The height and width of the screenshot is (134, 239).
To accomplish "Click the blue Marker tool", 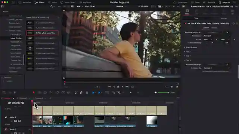I will tap(99, 93).
